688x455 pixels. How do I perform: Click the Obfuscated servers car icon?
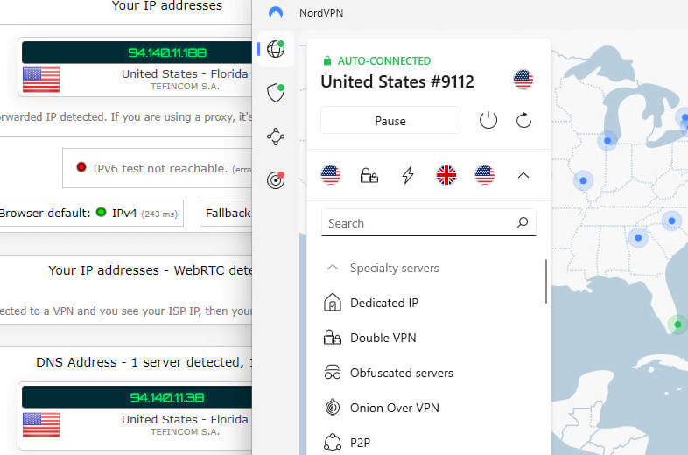point(332,372)
